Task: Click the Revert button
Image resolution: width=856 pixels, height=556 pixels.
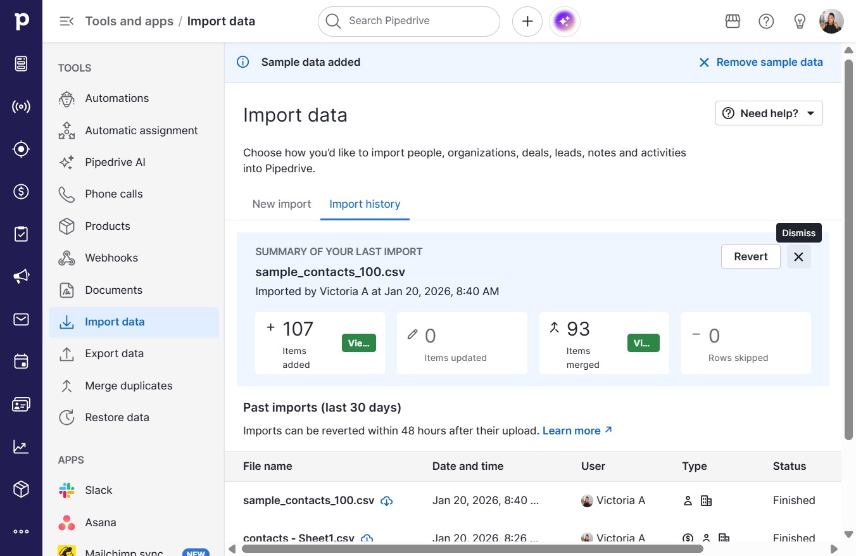Action: (x=751, y=256)
